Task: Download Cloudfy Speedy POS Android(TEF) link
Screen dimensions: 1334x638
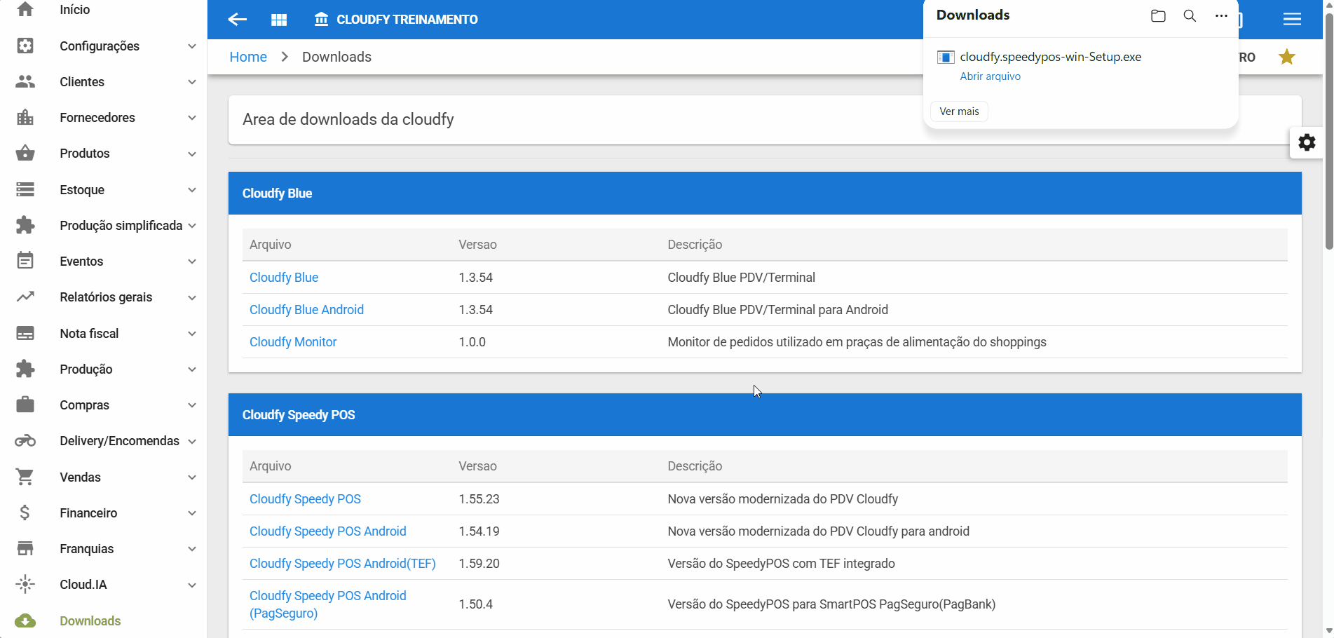Action: [343, 564]
